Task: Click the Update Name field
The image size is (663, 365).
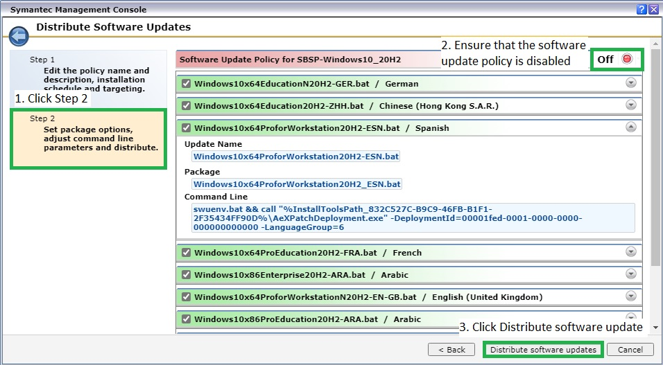Action: click(296, 157)
